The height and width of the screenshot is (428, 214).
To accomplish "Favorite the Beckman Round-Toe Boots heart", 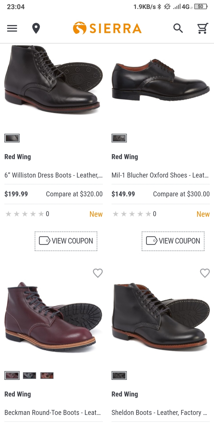I will [98, 273].
